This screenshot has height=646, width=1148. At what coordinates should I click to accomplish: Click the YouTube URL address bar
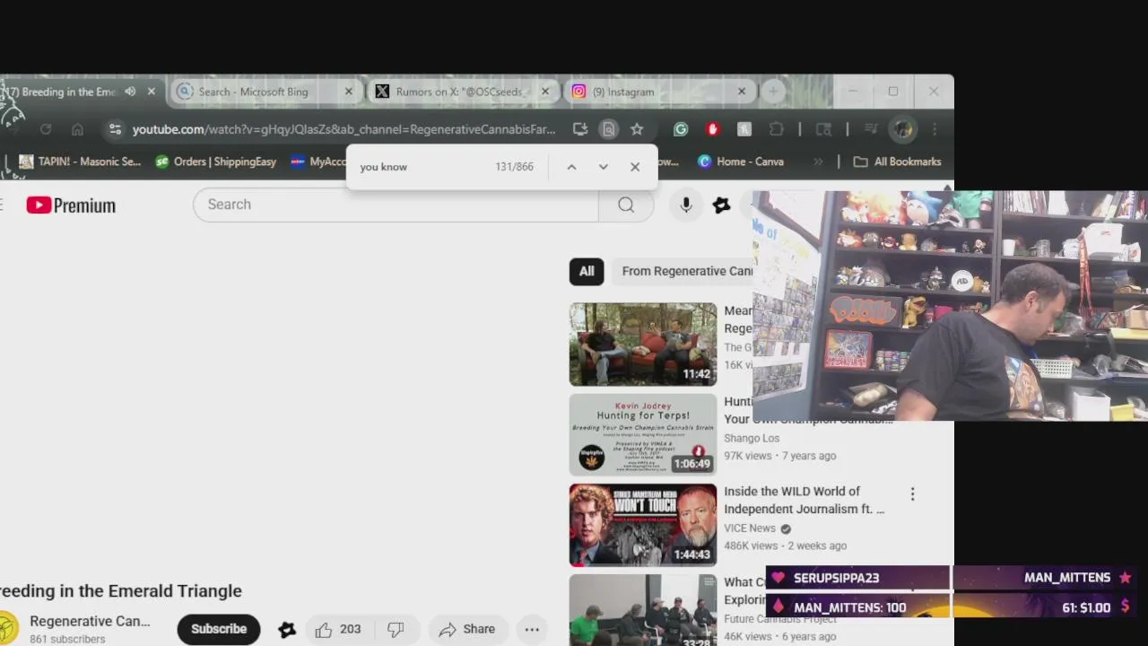click(x=344, y=129)
